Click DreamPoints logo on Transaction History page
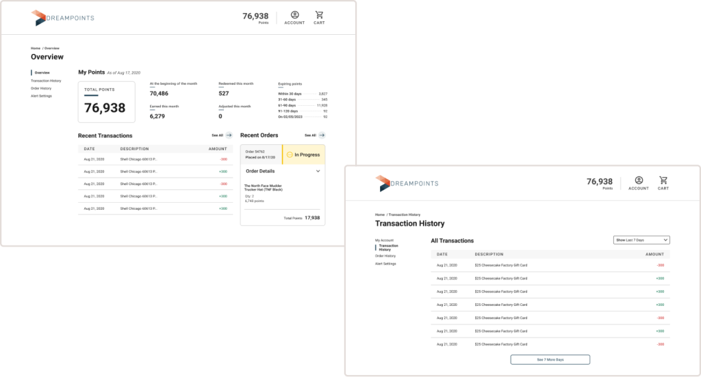This screenshot has width=701, height=377. coord(407,183)
